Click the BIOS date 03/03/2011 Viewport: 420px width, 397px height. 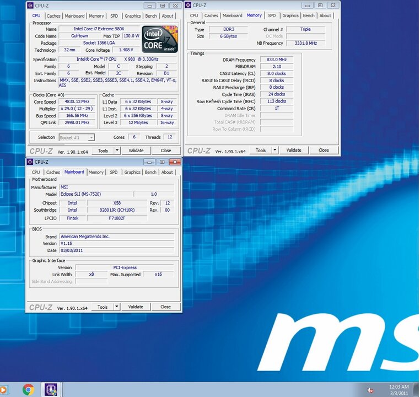pos(117,250)
